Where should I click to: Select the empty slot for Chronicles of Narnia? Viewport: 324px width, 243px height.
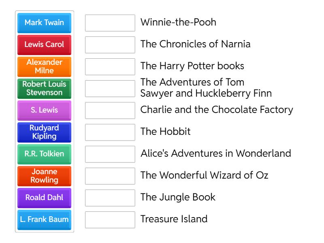(110, 45)
